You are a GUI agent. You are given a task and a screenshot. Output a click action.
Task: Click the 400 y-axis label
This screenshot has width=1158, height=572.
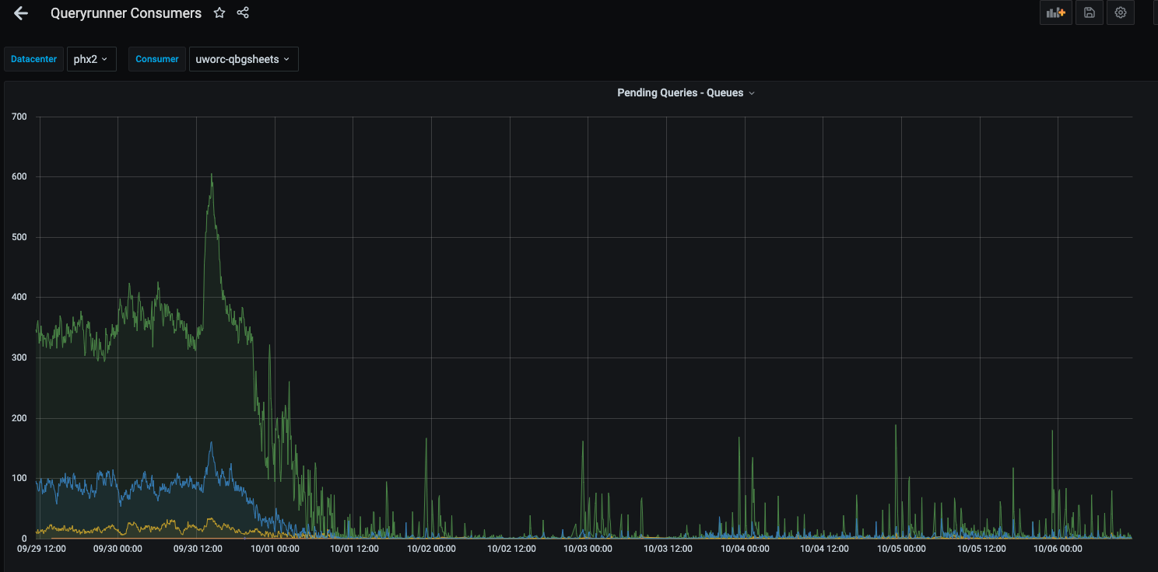click(x=19, y=297)
